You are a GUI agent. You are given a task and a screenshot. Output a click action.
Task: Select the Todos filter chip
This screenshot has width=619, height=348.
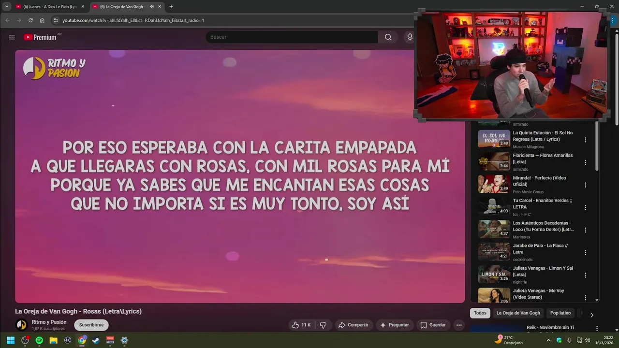pos(480,313)
